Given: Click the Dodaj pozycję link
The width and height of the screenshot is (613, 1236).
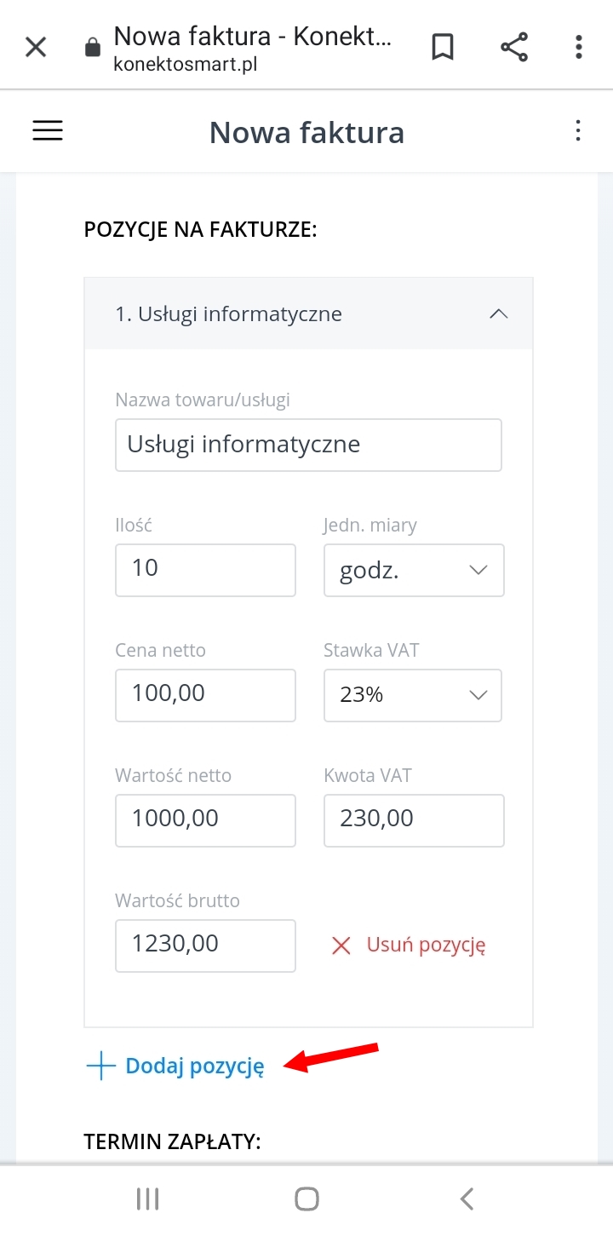Looking at the screenshot, I should click(x=195, y=1066).
